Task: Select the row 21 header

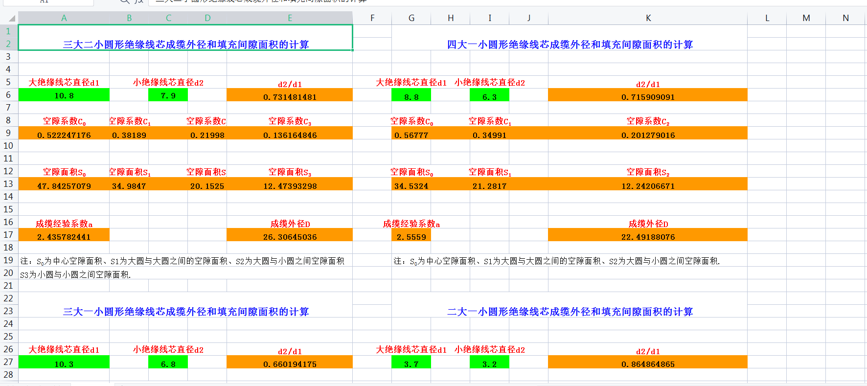Action: click(8, 286)
